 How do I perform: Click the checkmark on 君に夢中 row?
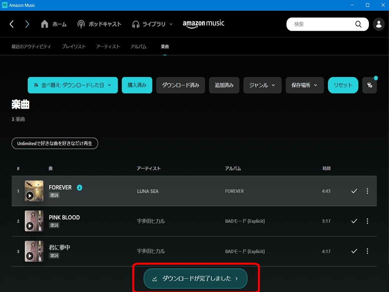354,251
